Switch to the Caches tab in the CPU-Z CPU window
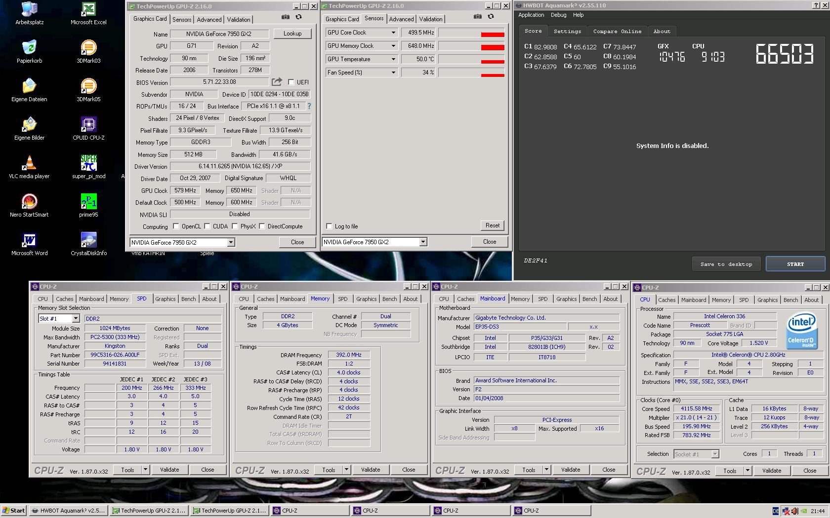The height and width of the screenshot is (518, 830). 666,300
